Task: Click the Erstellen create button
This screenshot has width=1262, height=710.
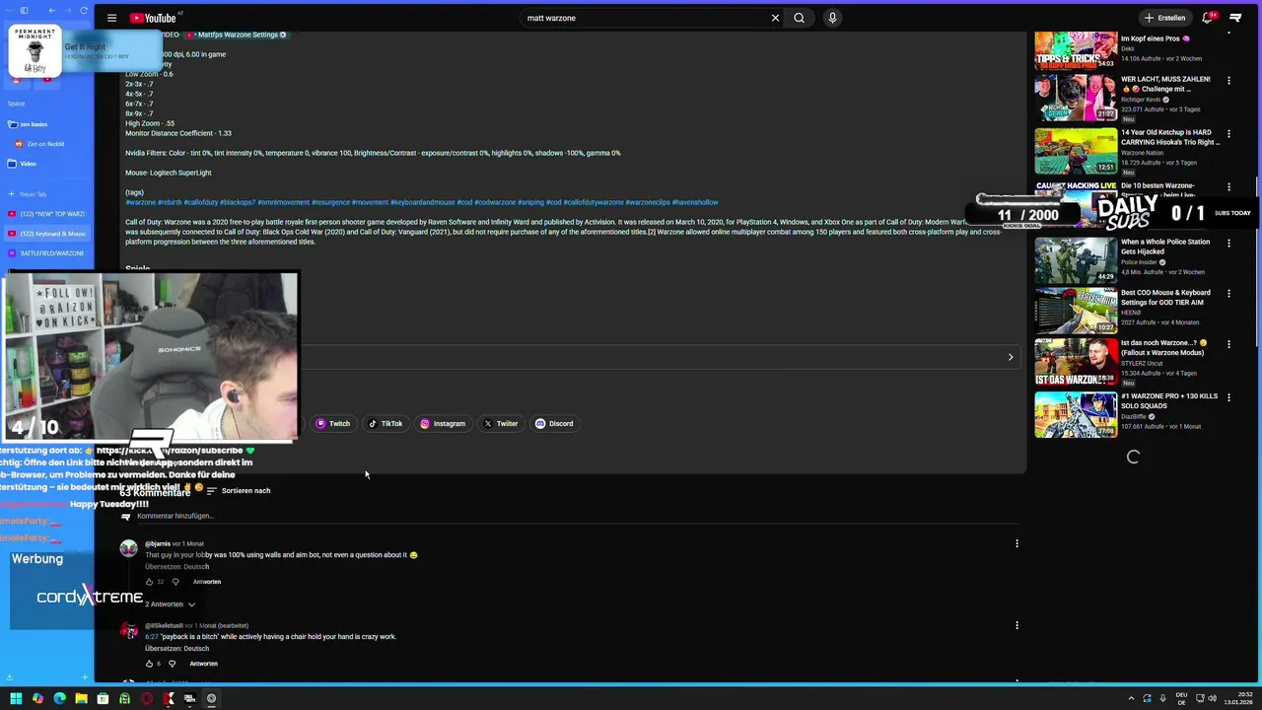Action: click(x=1164, y=18)
